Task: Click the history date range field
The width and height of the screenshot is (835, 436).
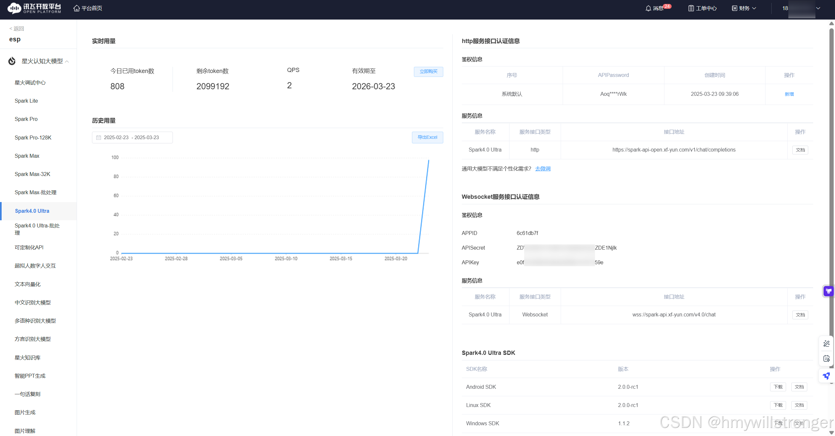Action: (132, 137)
